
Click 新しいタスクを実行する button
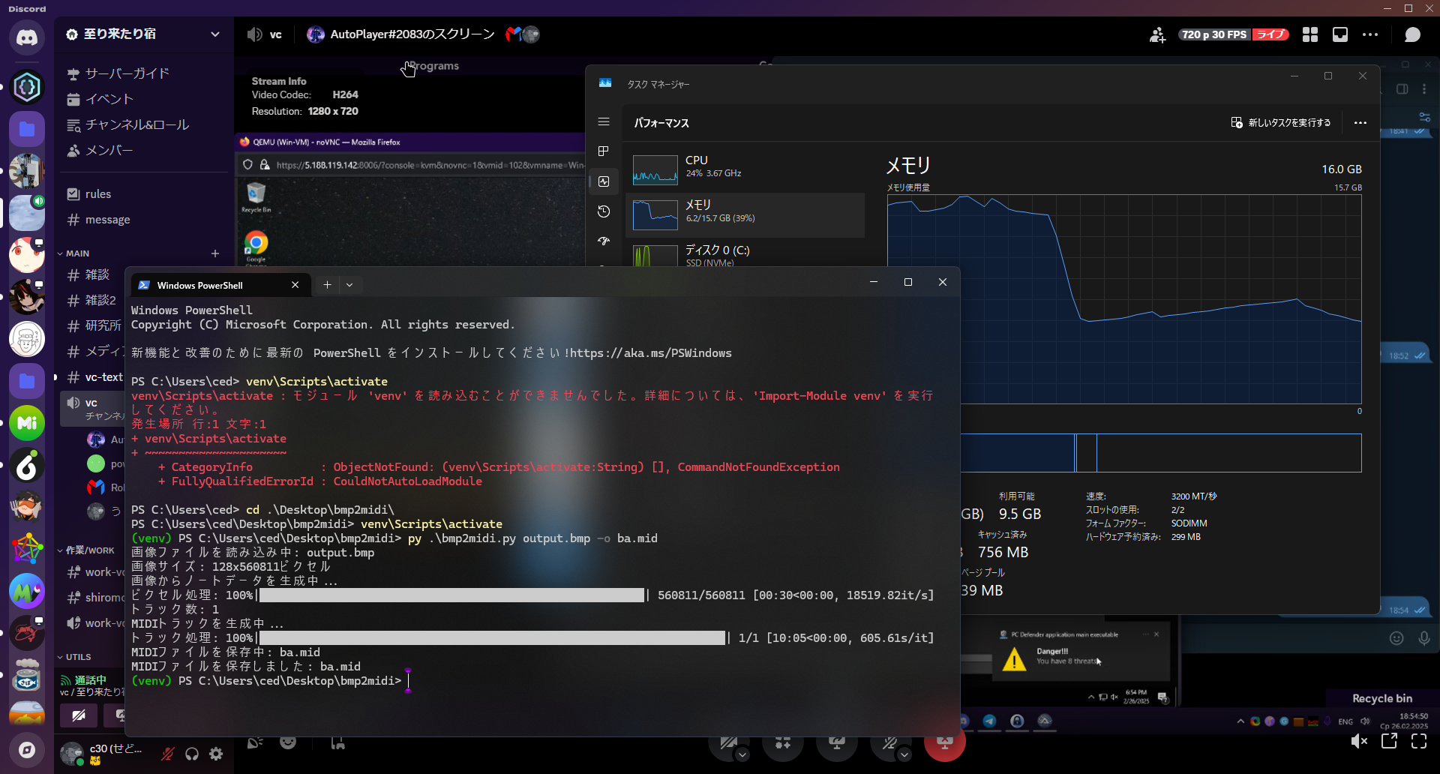tap(1281, 122)
